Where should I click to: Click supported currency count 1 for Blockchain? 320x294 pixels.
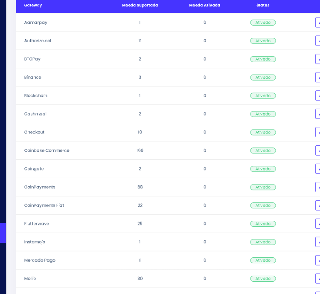[x=140, y=95]
